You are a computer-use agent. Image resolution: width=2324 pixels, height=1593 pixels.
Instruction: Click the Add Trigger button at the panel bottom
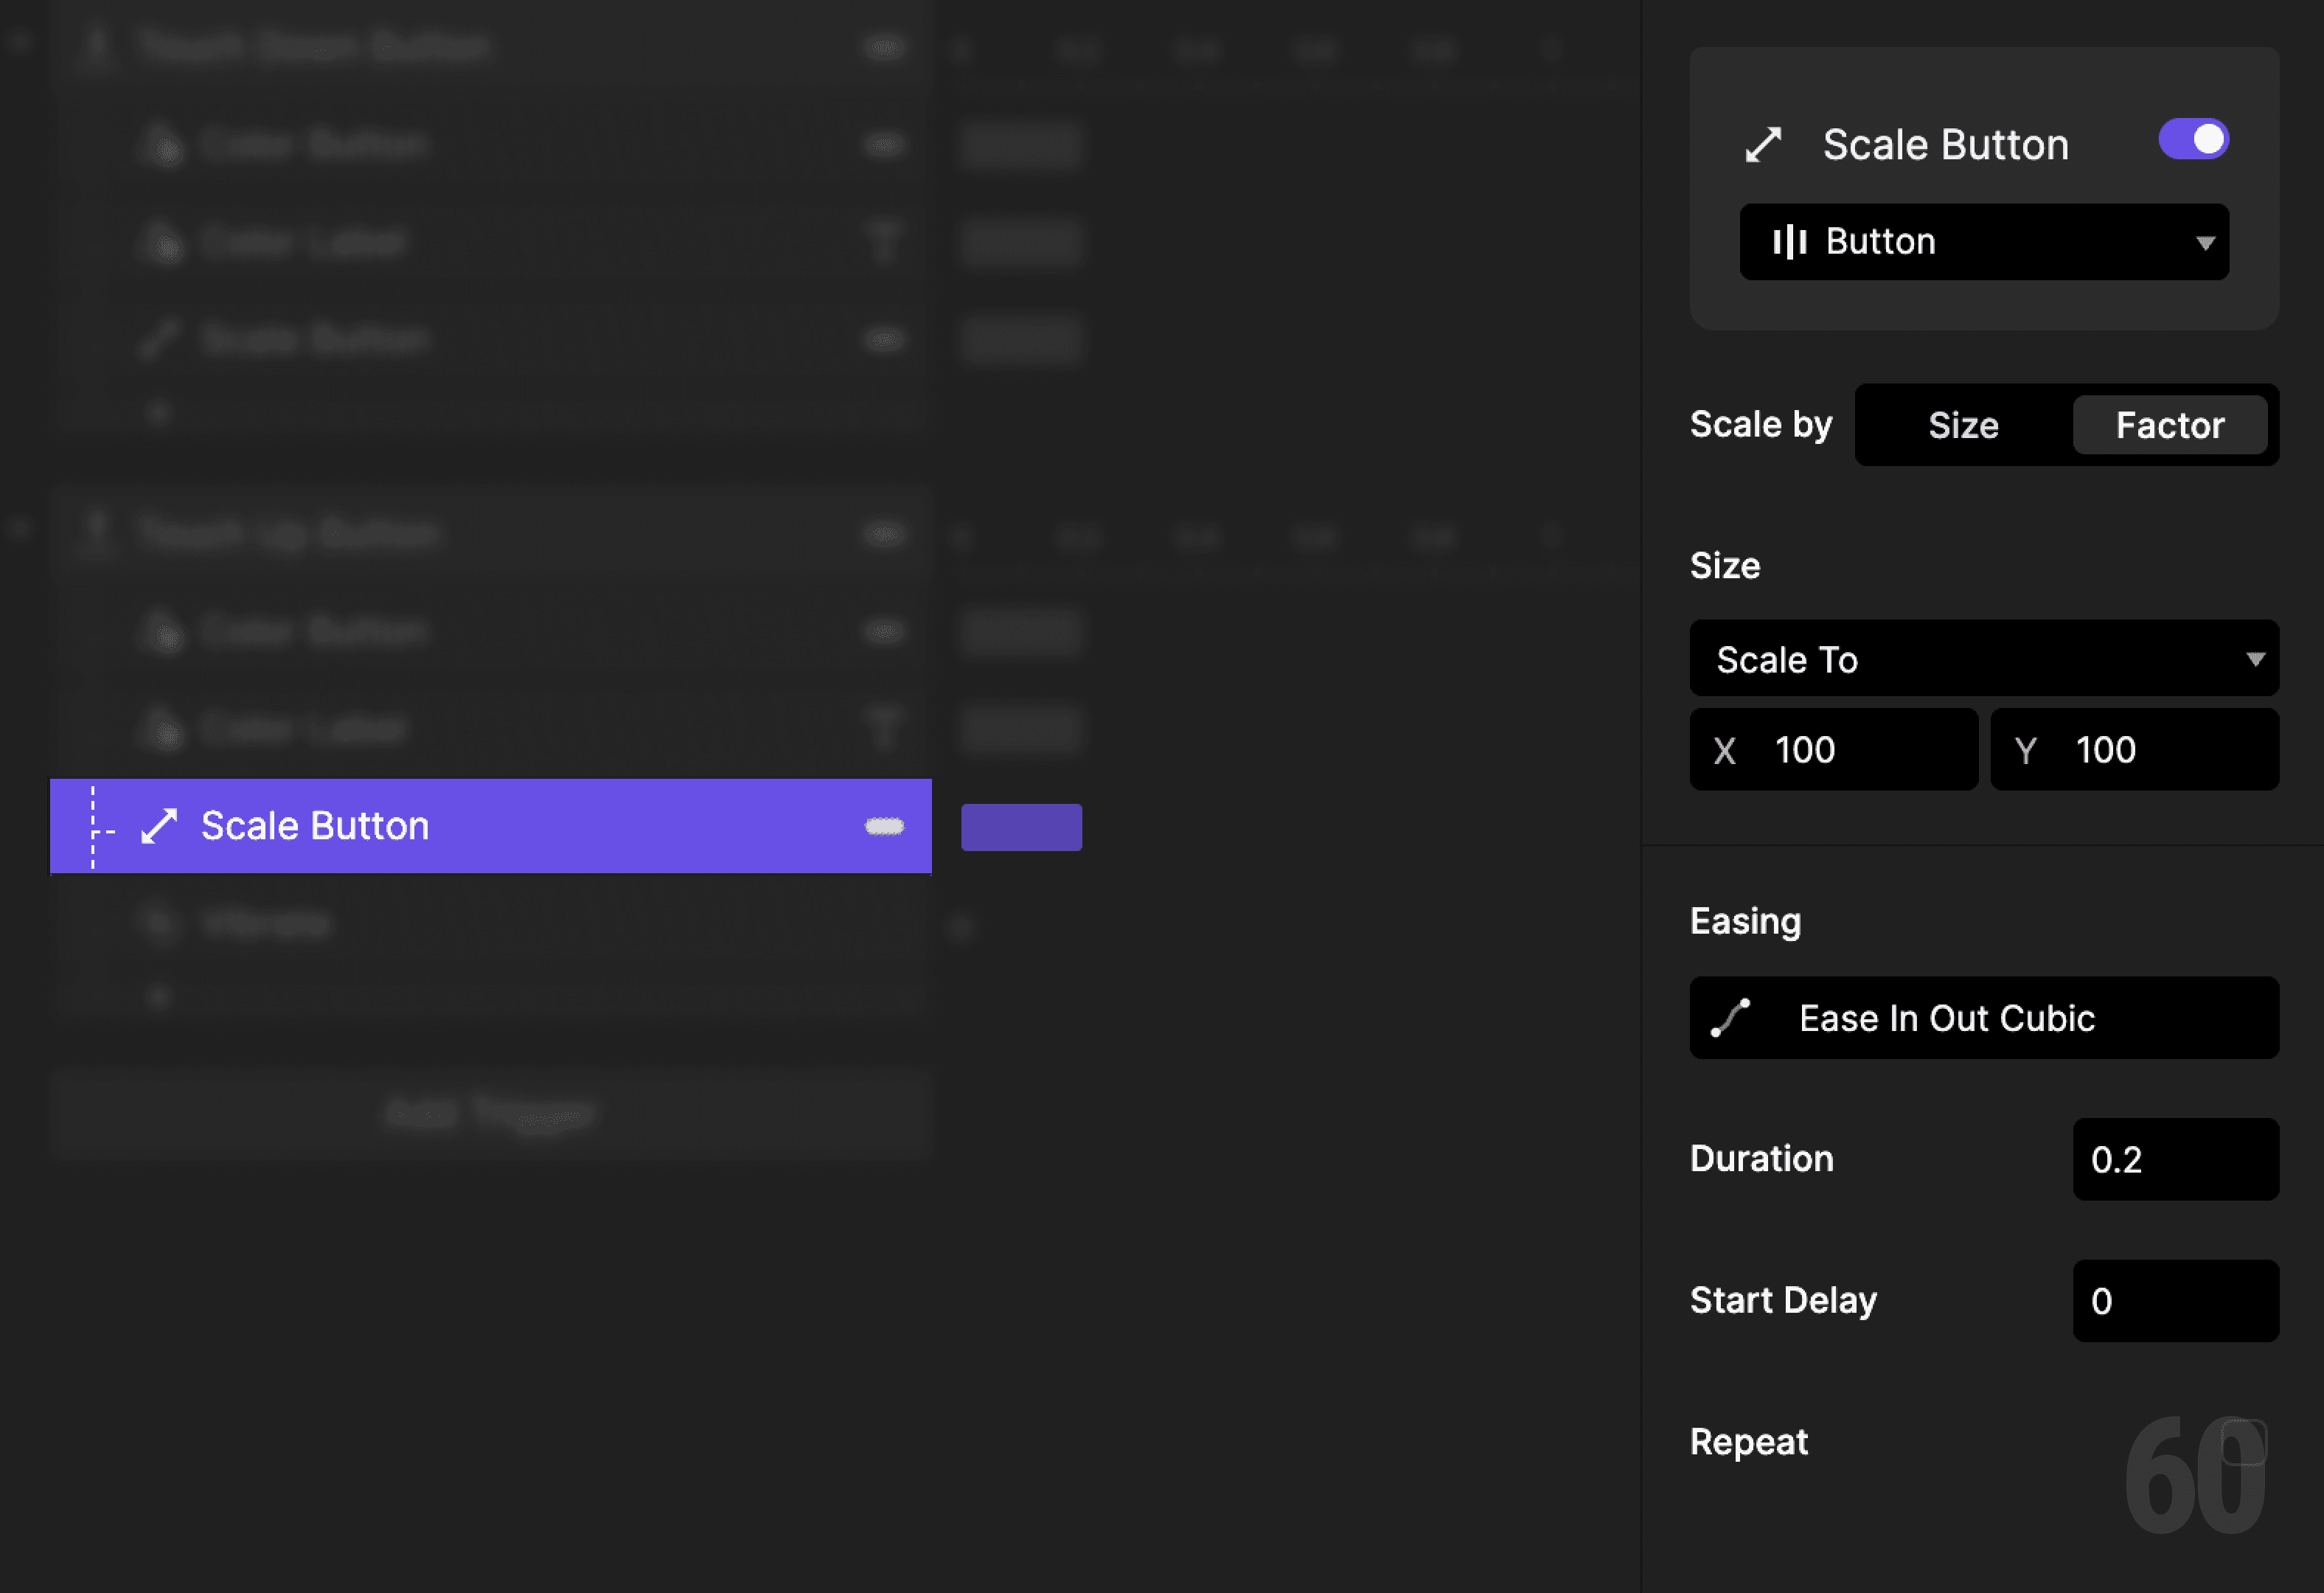tap(490, 1113)
